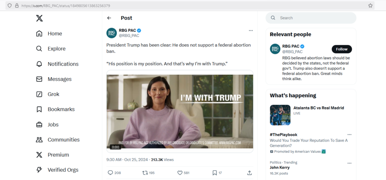Open Grok in the left navigation
Screen dimensions: 386x180
53,94
